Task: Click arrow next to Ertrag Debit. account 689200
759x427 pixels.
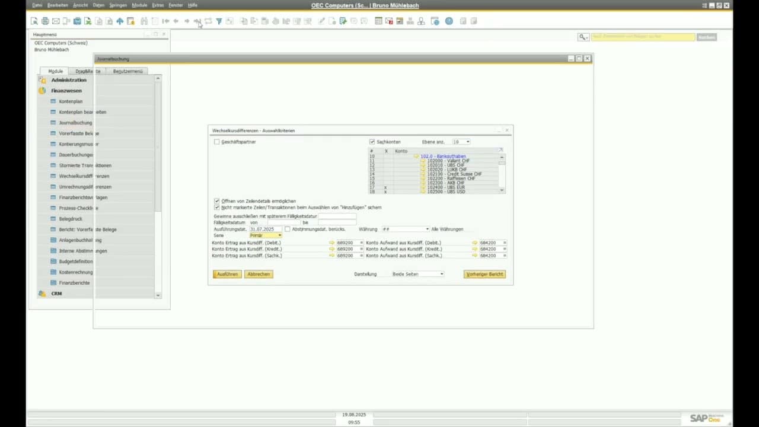Action: click(x=332, y=243)
